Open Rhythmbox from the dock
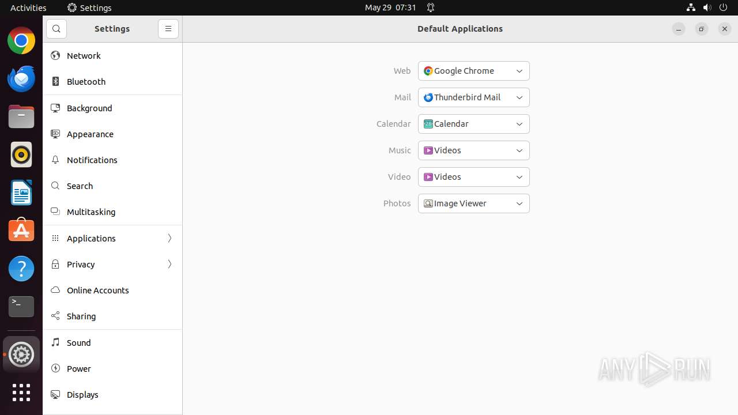738x415 pixels. pos(21,155)
